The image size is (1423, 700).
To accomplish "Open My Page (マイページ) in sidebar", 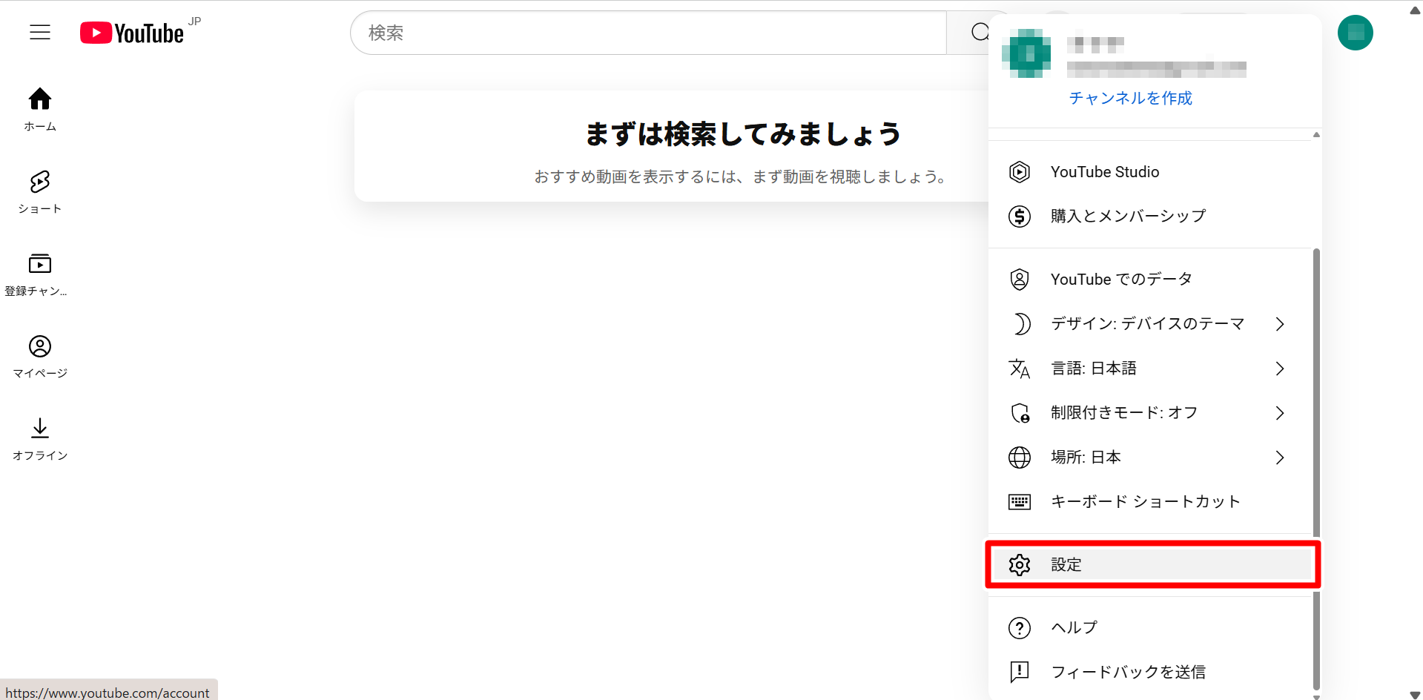I will (x=40, y=356).
